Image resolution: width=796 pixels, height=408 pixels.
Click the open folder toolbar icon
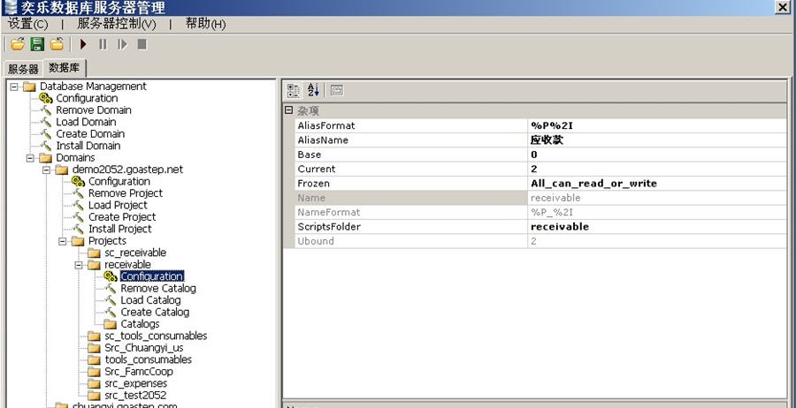coord(18,44)
